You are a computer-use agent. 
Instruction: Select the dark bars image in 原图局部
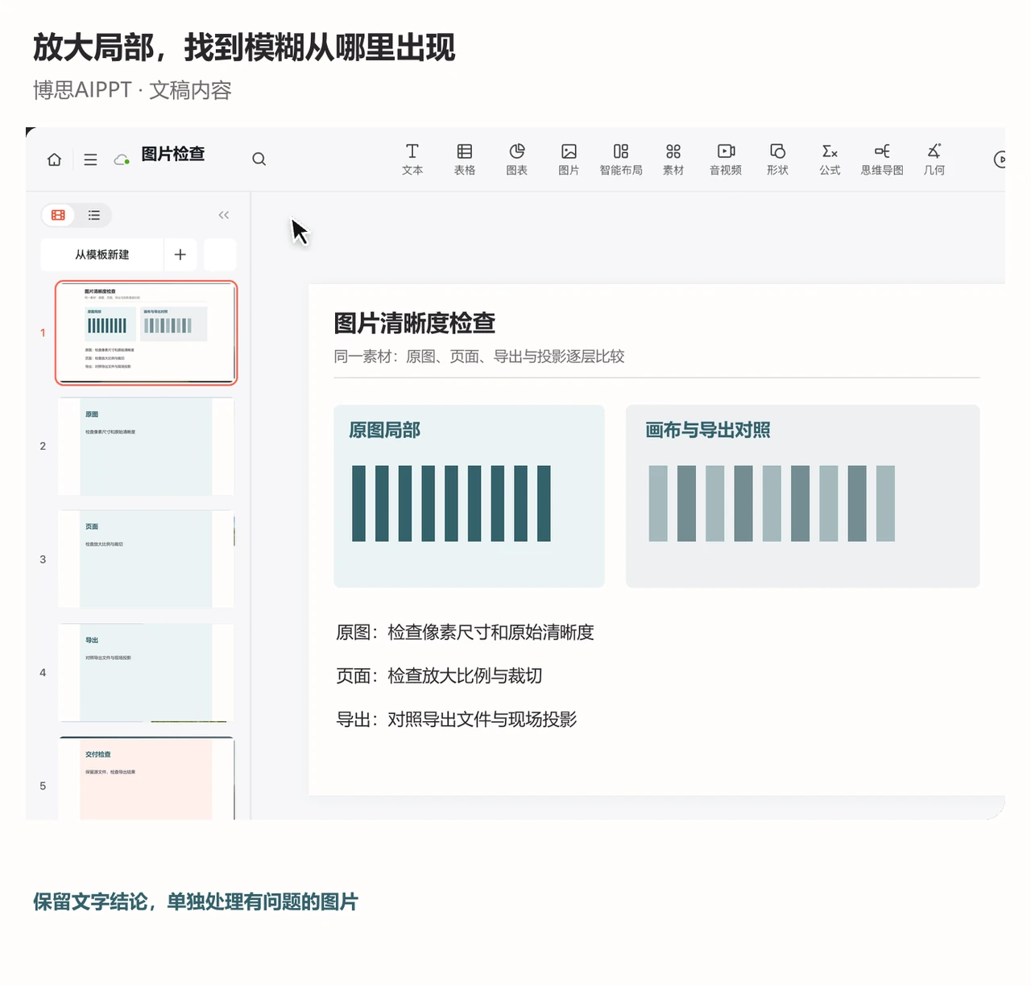click(x=451, y=503)
